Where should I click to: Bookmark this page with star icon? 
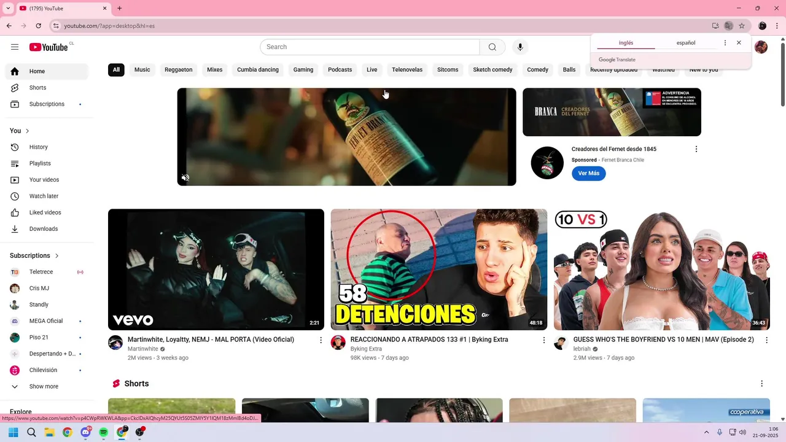pos(742,26)
